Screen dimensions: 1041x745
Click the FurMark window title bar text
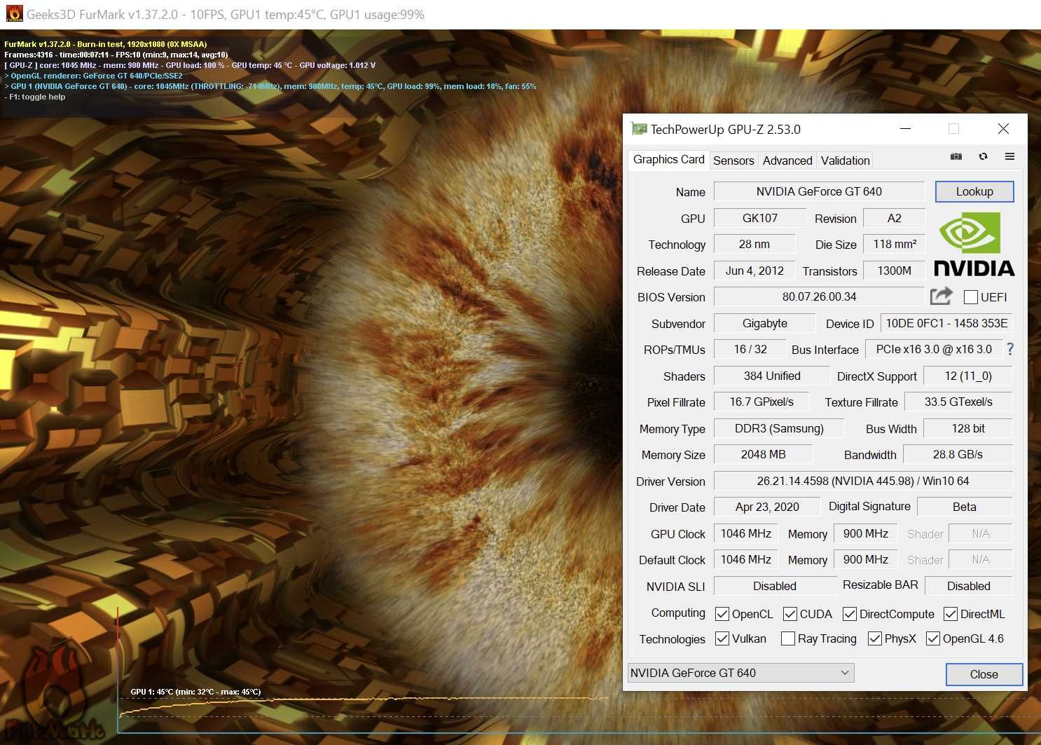pos(226,14)
